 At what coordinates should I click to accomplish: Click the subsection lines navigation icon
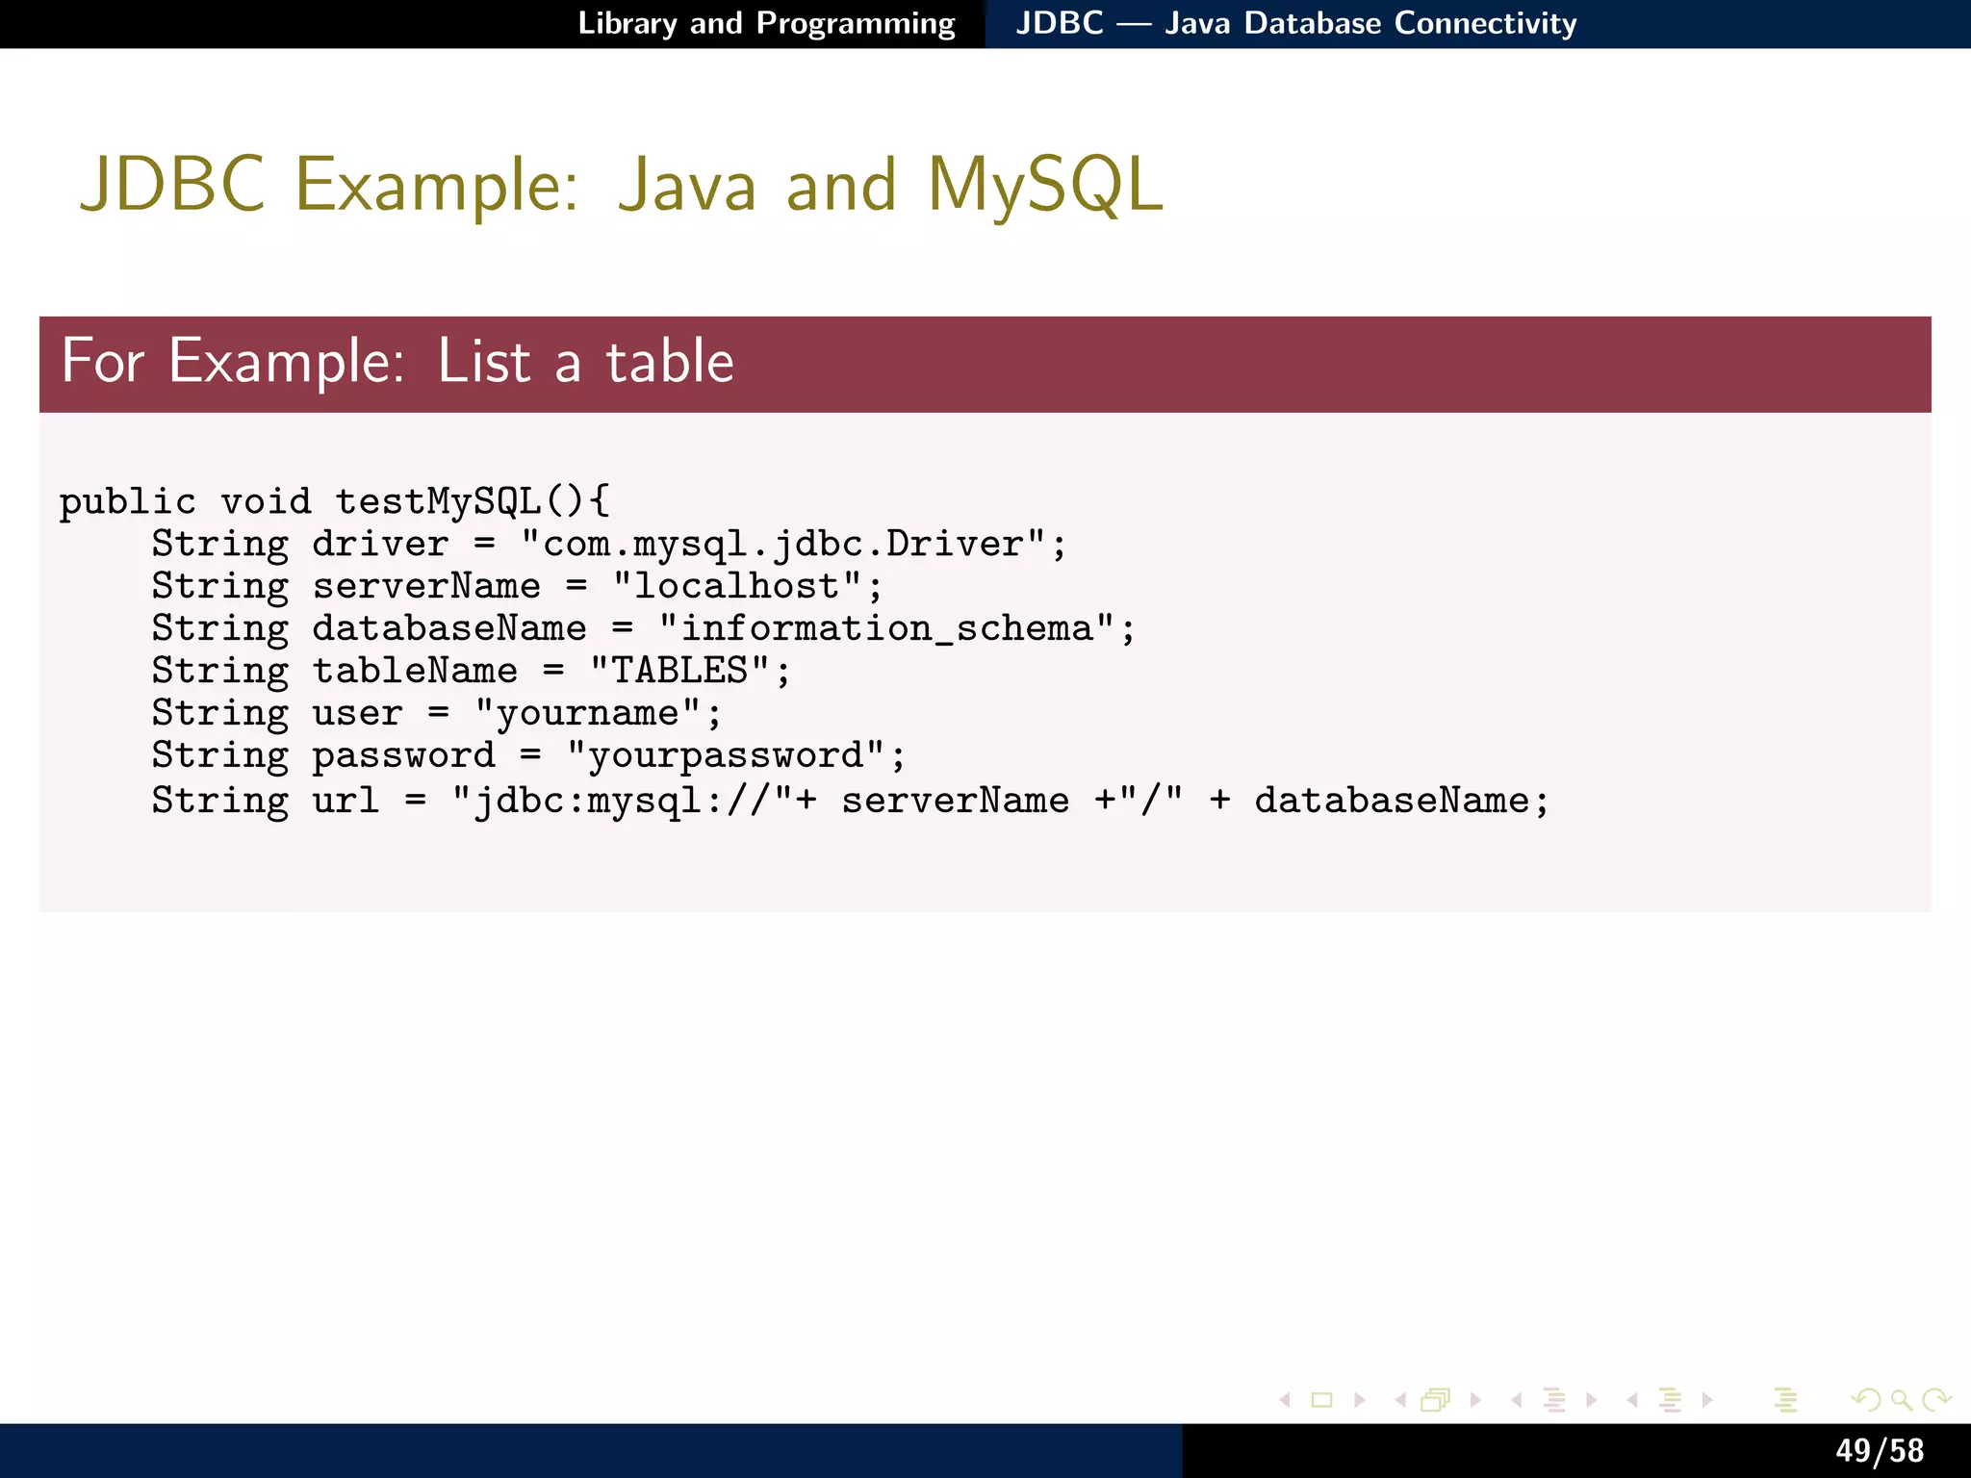[1554, 1400]
